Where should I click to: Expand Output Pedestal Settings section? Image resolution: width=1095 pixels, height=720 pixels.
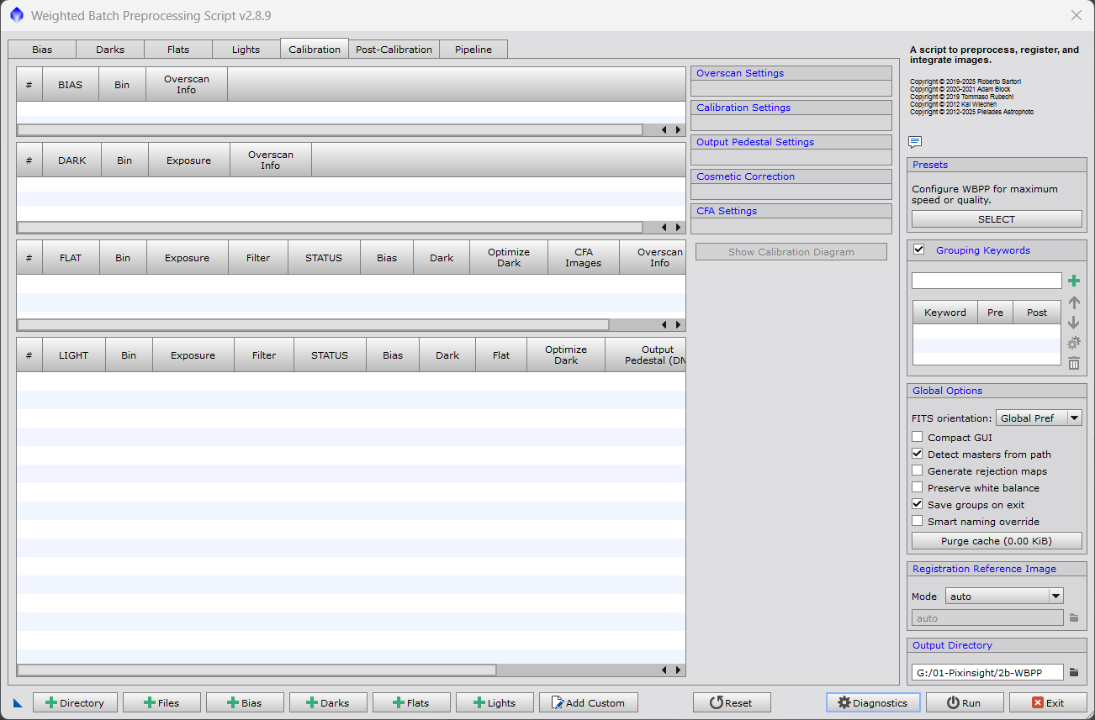pos(791,142)
